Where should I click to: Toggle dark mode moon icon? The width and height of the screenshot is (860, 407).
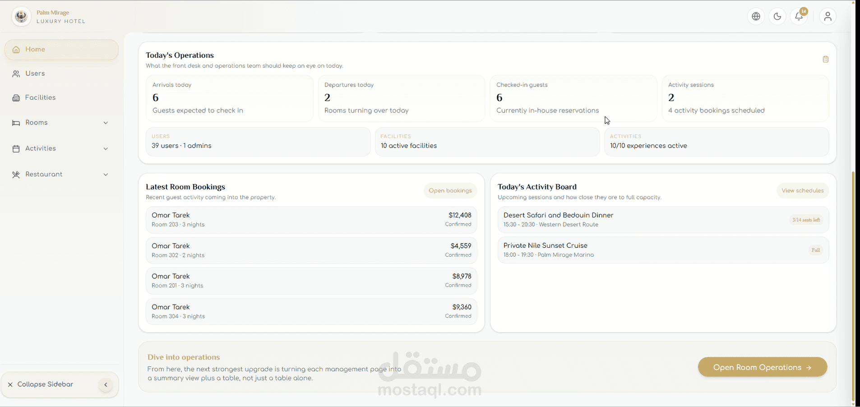(777, 17)
